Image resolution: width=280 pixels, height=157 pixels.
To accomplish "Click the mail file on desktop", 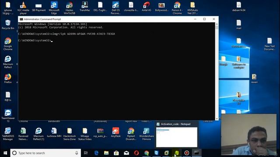I will 239,24.
